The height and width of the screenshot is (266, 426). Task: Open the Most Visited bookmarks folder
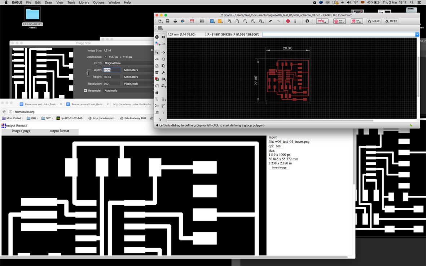pos(13,118)
